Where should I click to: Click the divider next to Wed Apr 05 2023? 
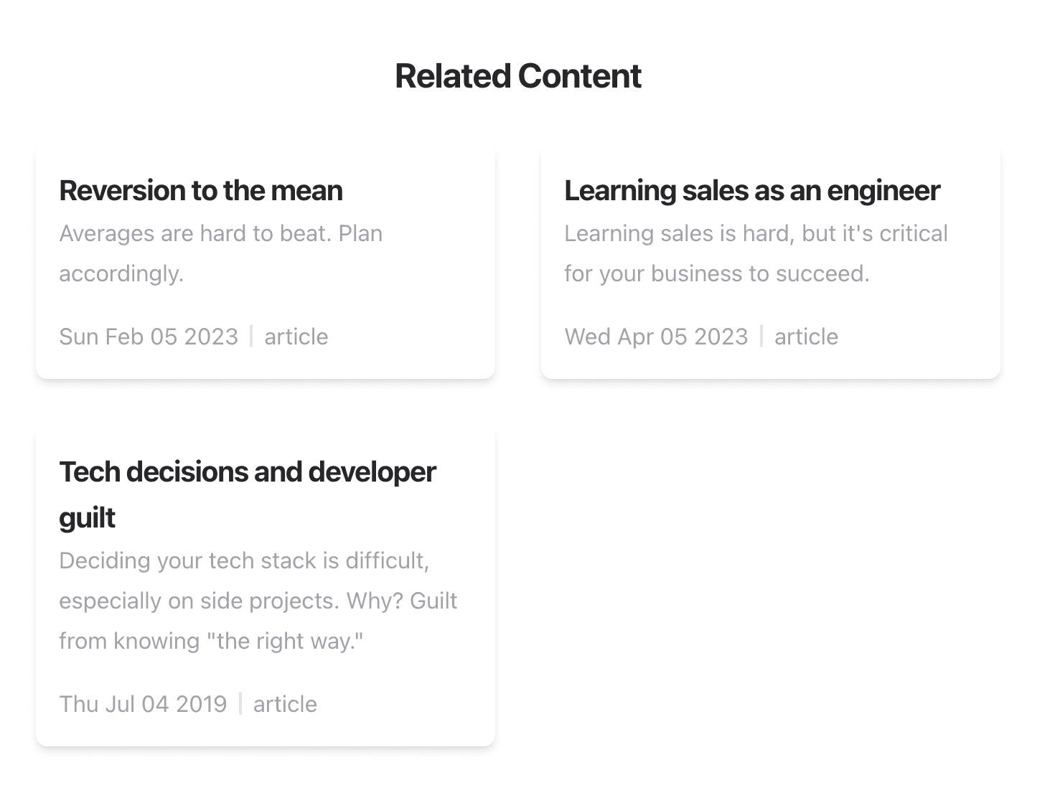tap(761, 336)
